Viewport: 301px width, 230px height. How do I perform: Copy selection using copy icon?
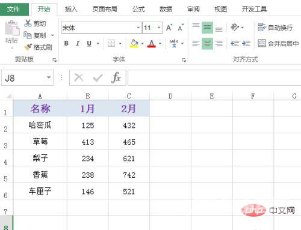point(28,35)
